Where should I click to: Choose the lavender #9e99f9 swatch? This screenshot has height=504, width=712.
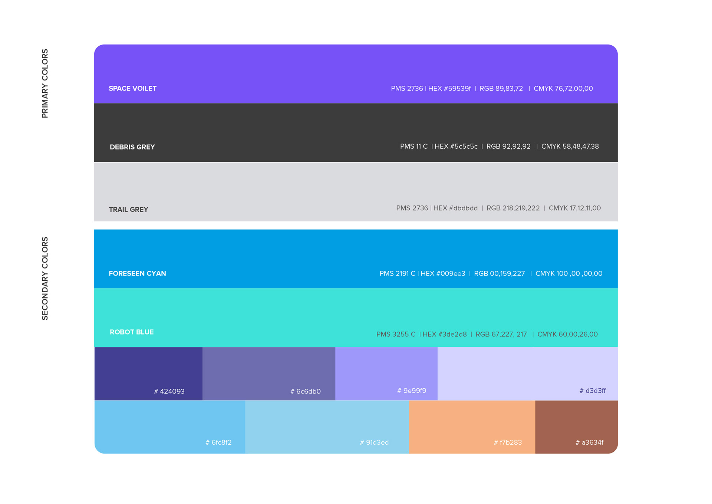click(x=386, y=373)
